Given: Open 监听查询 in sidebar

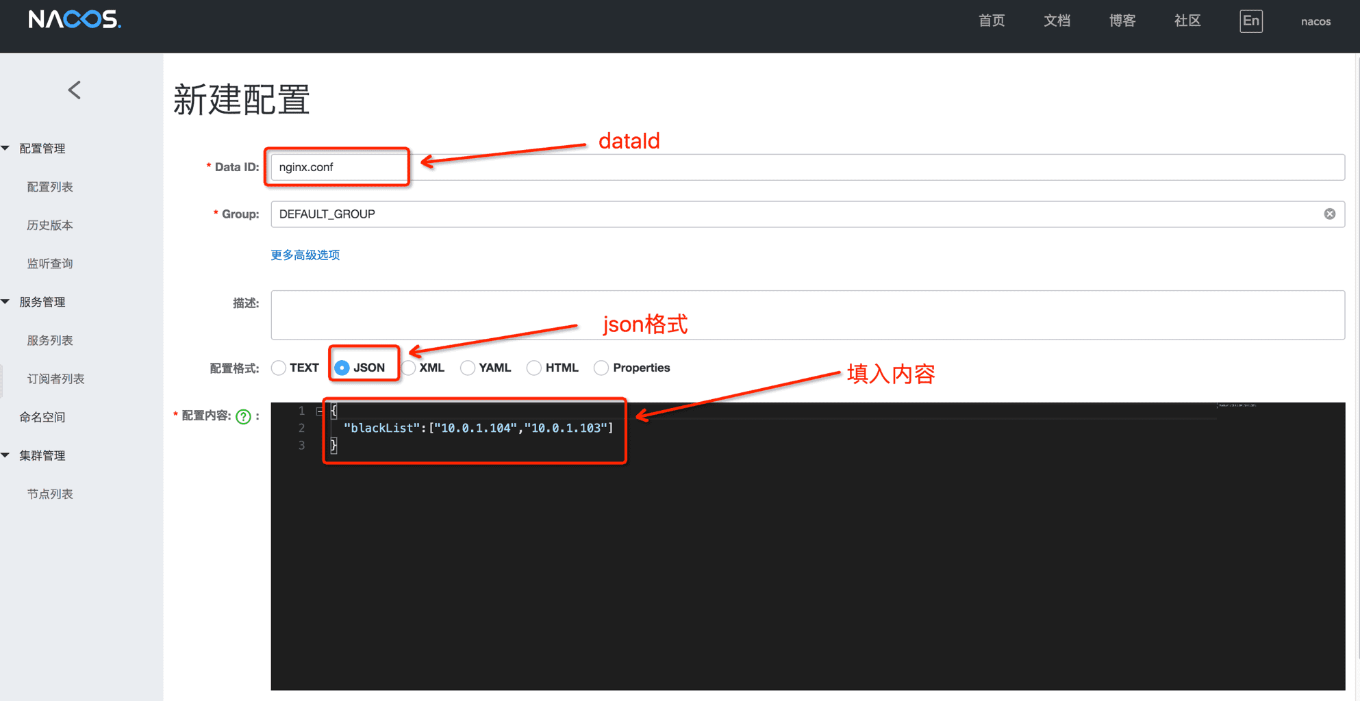Looking at the screenshot, I should pyautogui.click(x=50, y=264).
